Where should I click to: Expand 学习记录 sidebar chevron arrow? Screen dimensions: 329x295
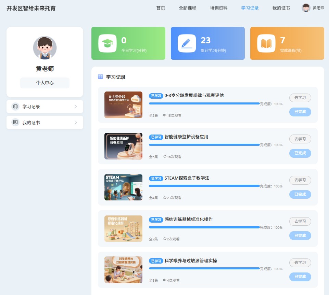coord(76,107)
